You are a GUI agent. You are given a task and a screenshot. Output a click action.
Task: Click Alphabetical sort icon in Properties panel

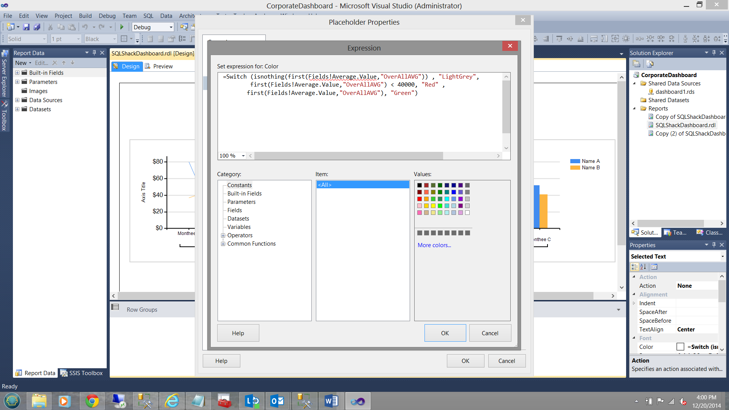click(643, 267)
